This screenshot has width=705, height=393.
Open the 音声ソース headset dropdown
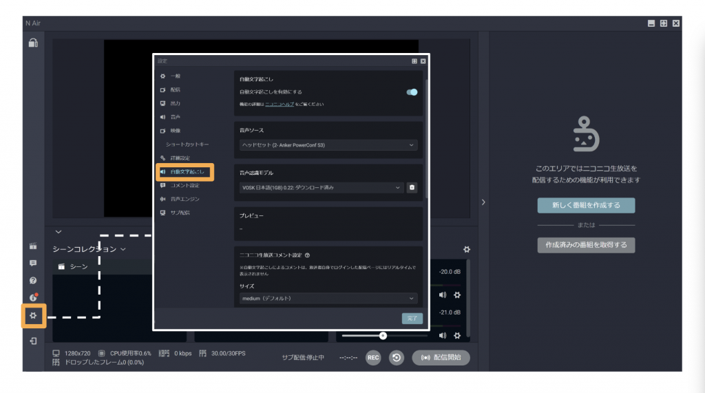(328, 145)
